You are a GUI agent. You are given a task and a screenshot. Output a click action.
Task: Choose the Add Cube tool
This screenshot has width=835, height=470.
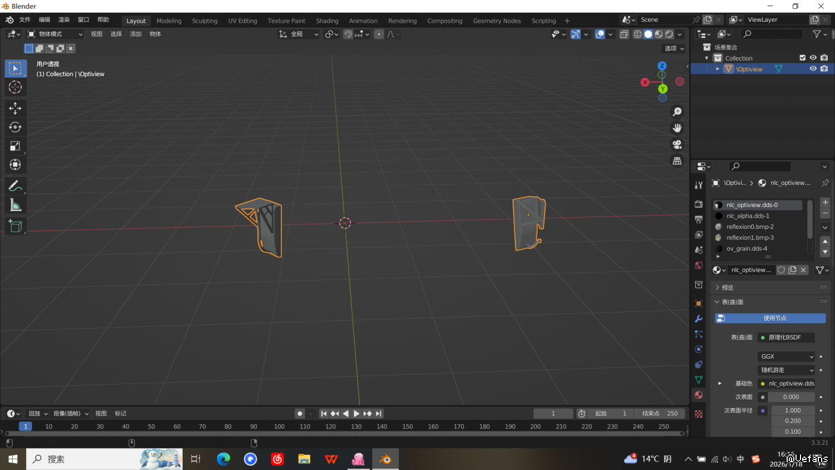15,226
